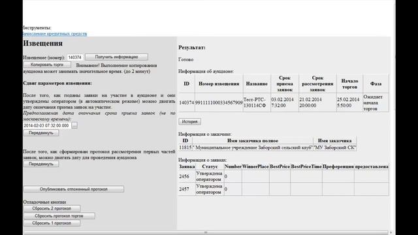418x235 pixels.
Task: Click the Название column header
Action: pos(257,84)
